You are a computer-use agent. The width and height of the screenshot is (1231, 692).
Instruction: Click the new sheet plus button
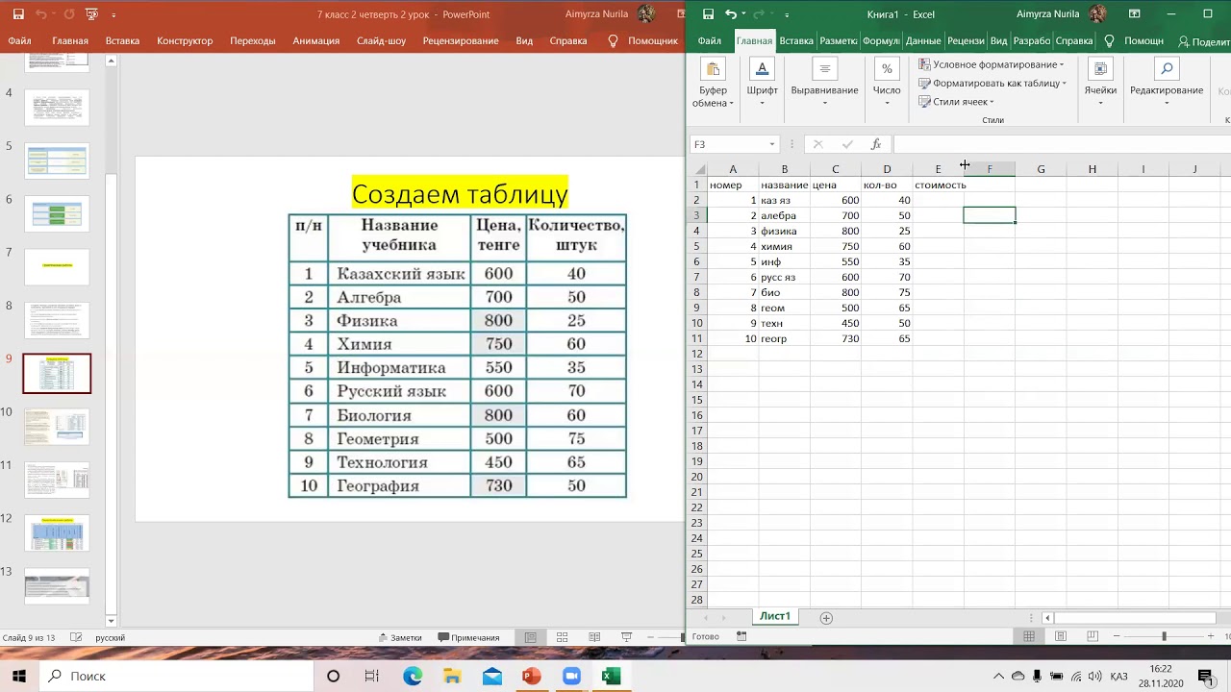826,617
